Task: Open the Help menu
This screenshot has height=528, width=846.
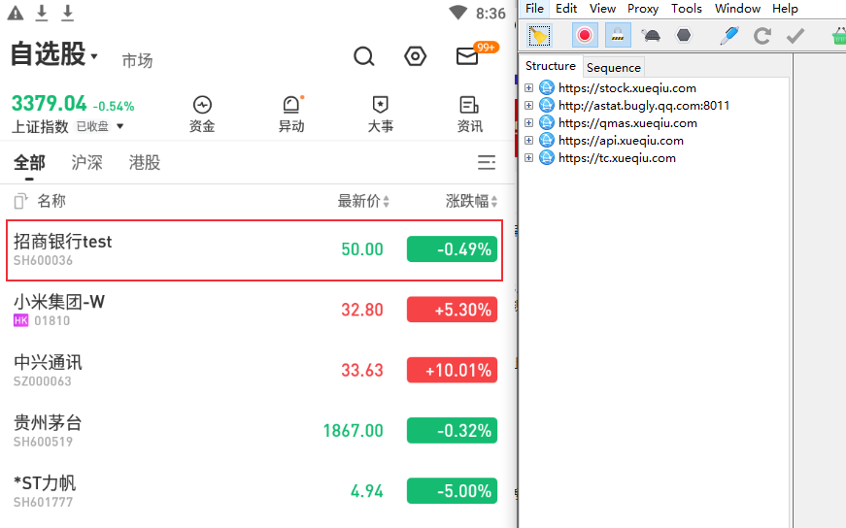Action: [785, 9]
